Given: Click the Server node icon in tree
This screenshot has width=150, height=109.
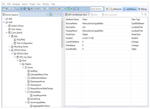Looking at the screenshot, I should click(x=26, y=68).
